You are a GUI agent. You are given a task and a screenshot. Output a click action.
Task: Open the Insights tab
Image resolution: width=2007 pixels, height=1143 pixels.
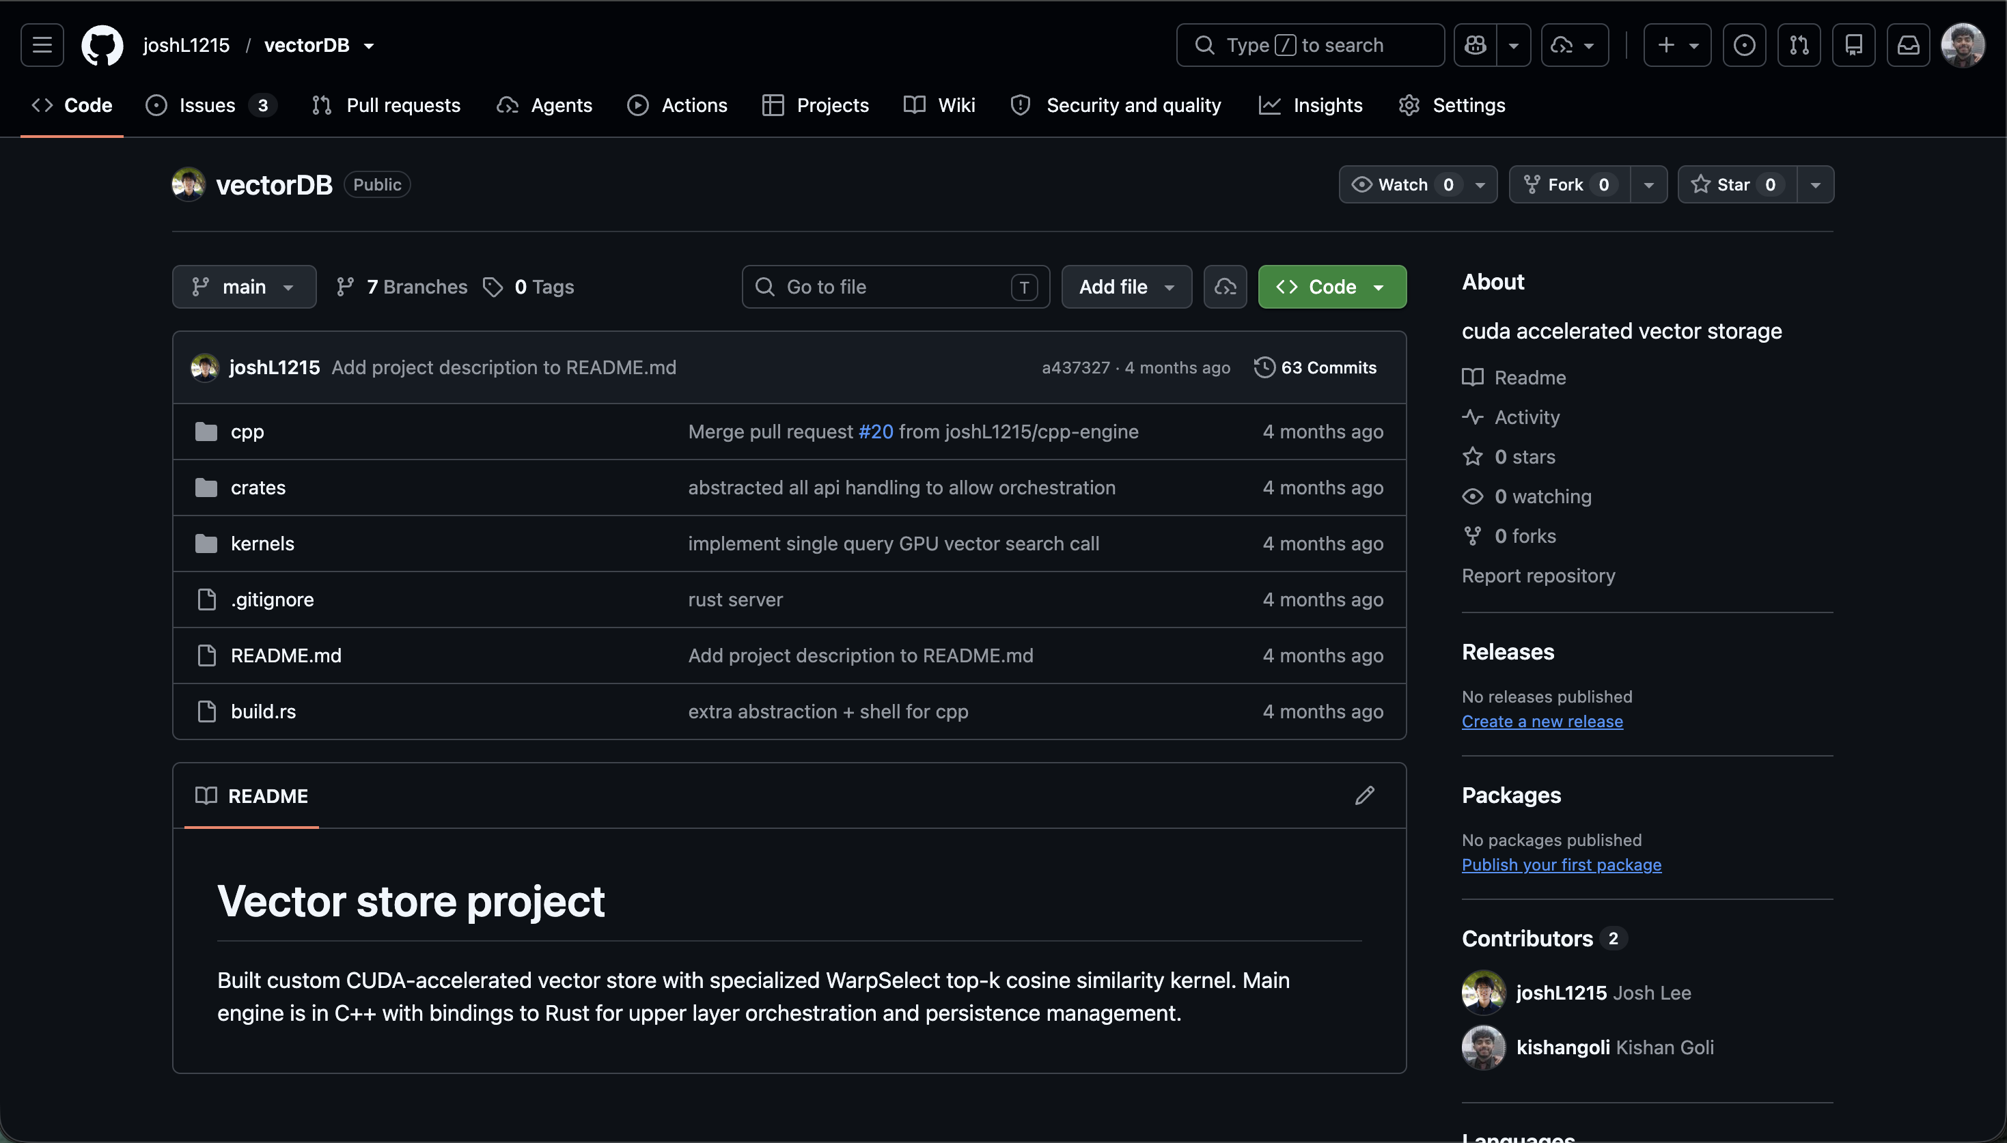tap(1310, 104)
